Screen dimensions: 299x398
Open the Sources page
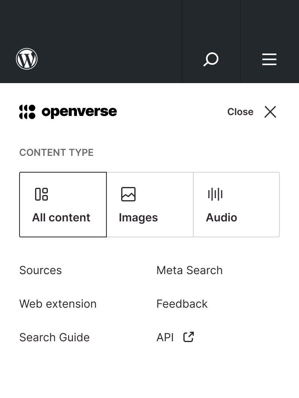pyautogui.click(x=40, y=271)
